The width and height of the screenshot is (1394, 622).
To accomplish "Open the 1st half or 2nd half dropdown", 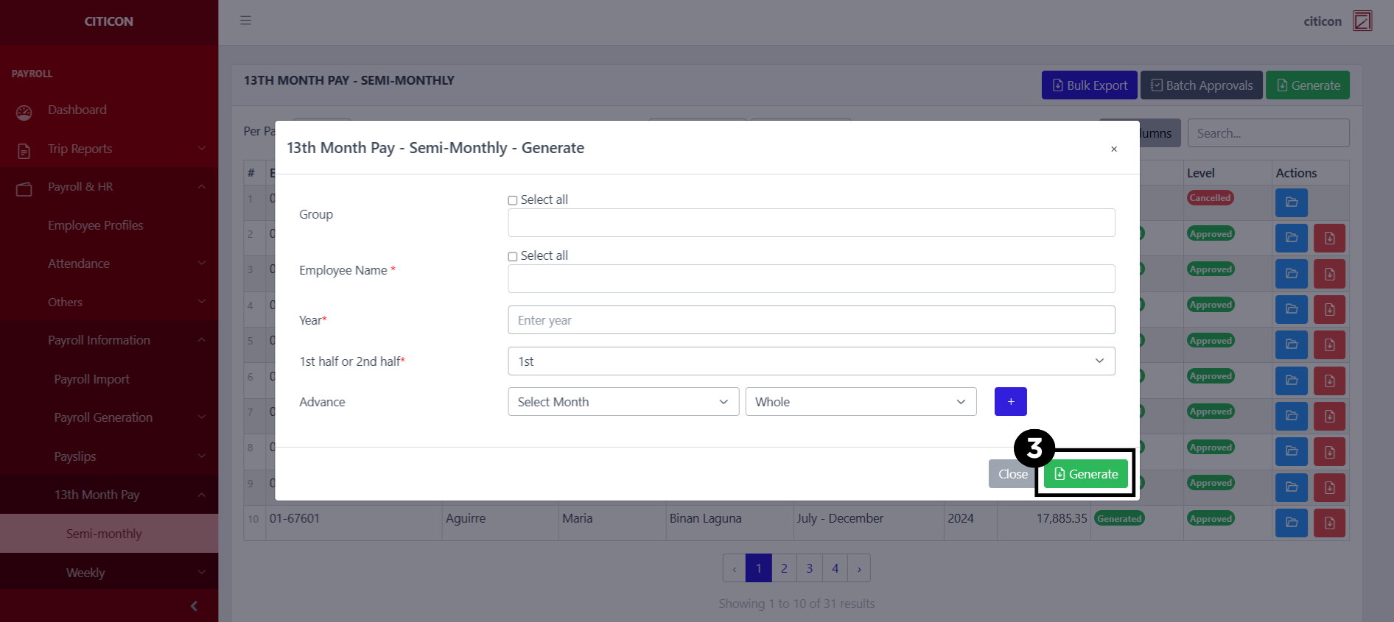I will tap(811, 361).
